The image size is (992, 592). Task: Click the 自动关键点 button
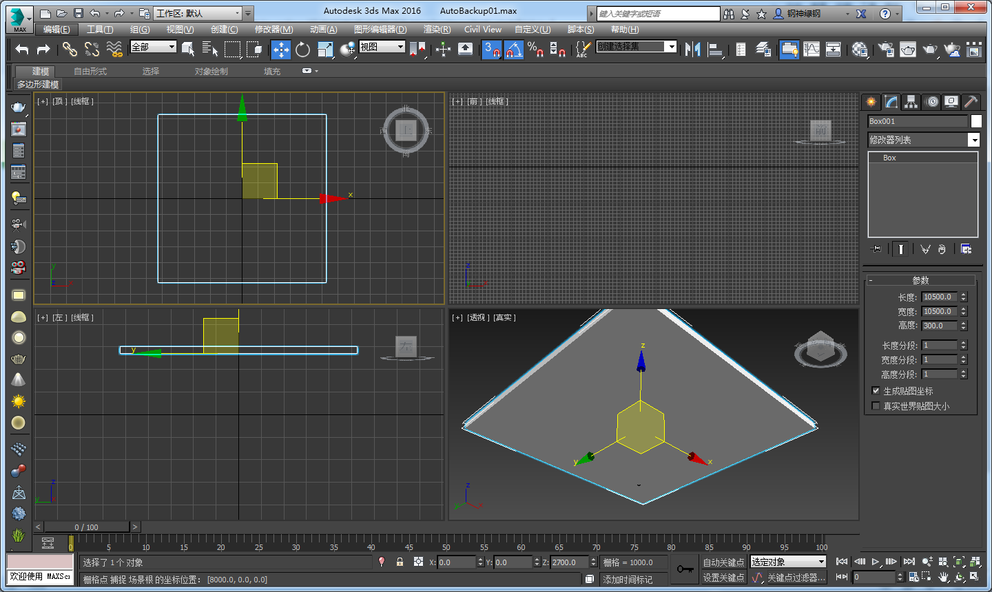coord(723,562)
